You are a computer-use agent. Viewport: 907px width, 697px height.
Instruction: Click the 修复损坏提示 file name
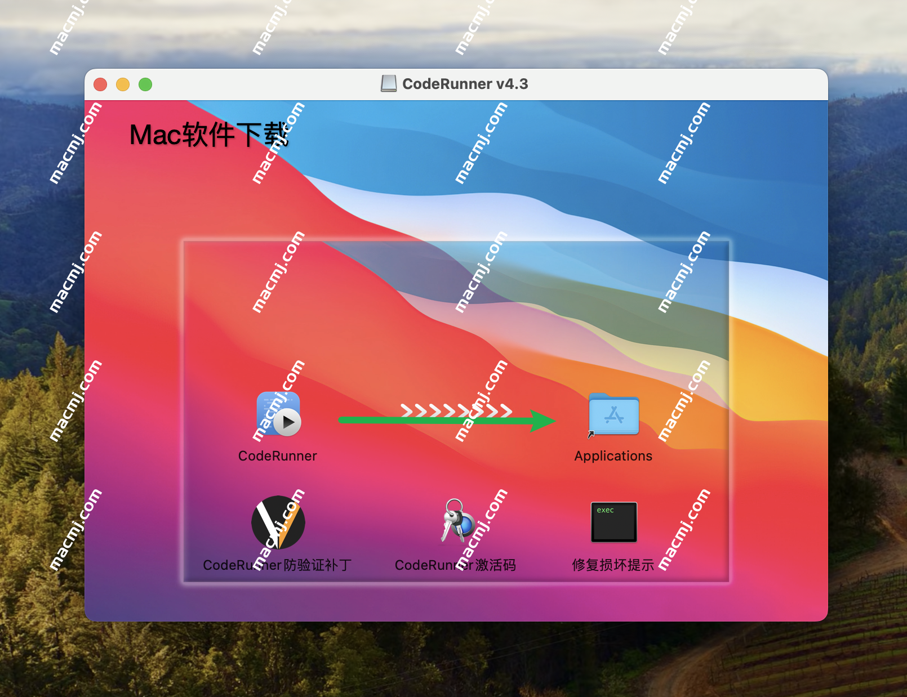click(x=613, y=565)
